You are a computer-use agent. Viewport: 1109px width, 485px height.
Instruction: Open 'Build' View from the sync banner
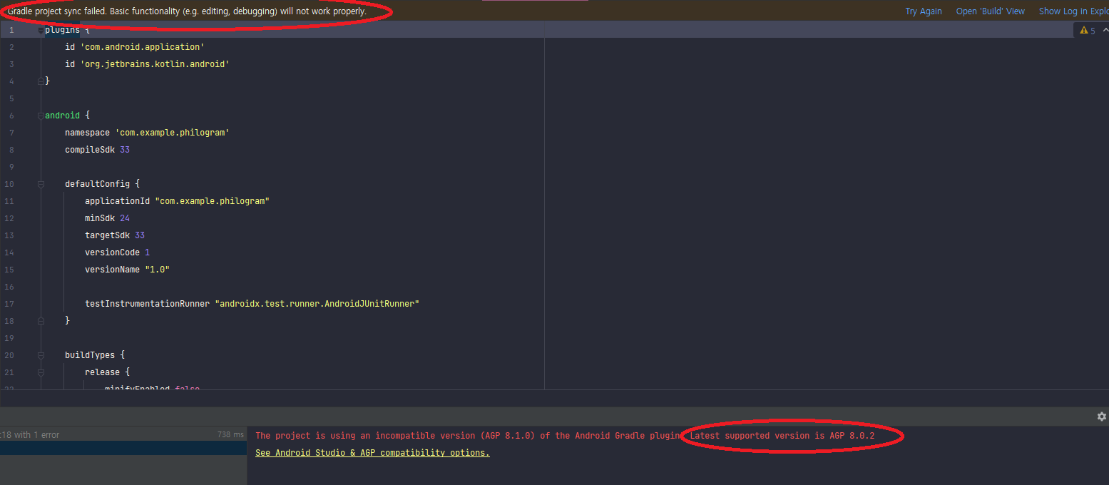click(990, 11)
